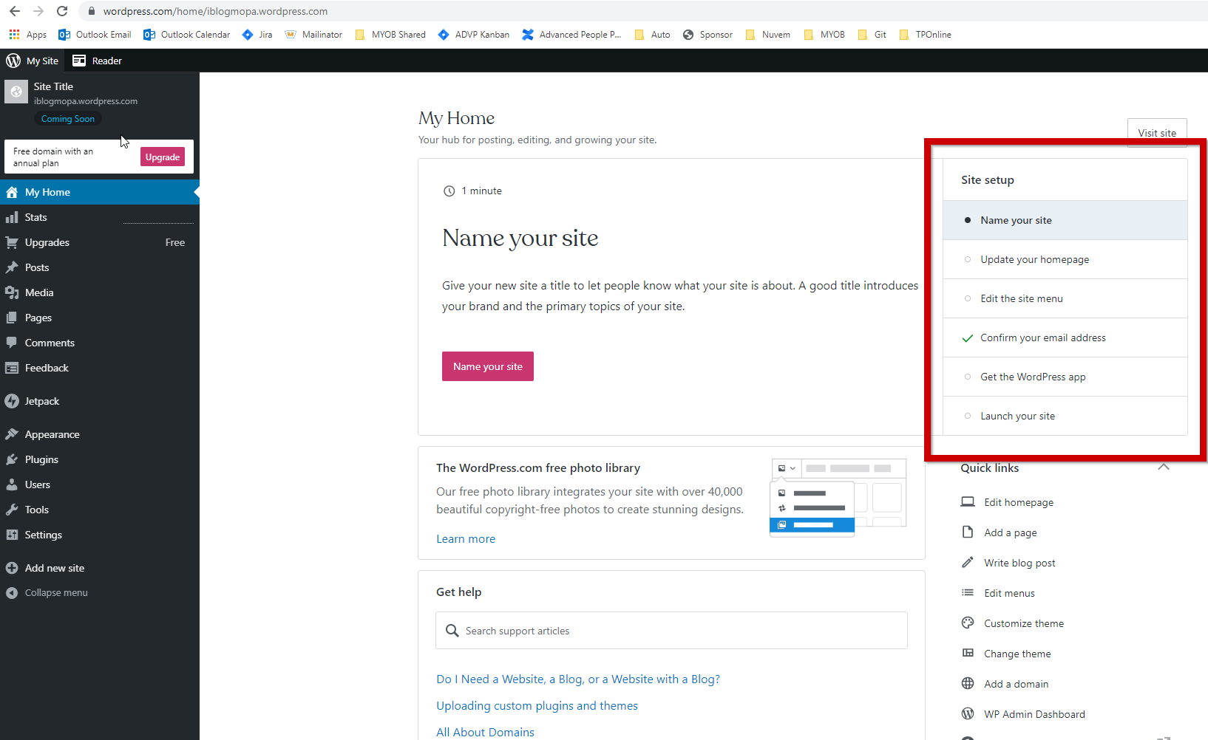This screenshot has height=740, width=1208.
Task: Select the Update your homepage radio circle
Action: click(x=968, y=259)
